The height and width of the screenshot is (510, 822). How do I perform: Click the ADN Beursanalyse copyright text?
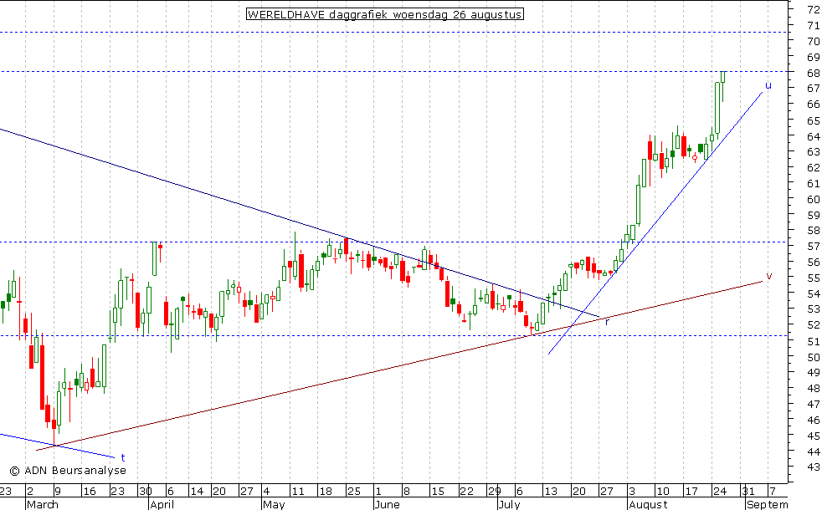pyautogui.click(x=68, y=471)
